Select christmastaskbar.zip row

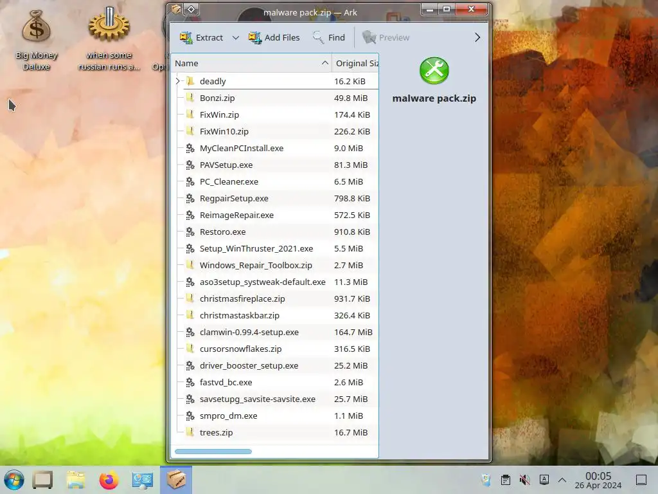[x=275, y=315]
